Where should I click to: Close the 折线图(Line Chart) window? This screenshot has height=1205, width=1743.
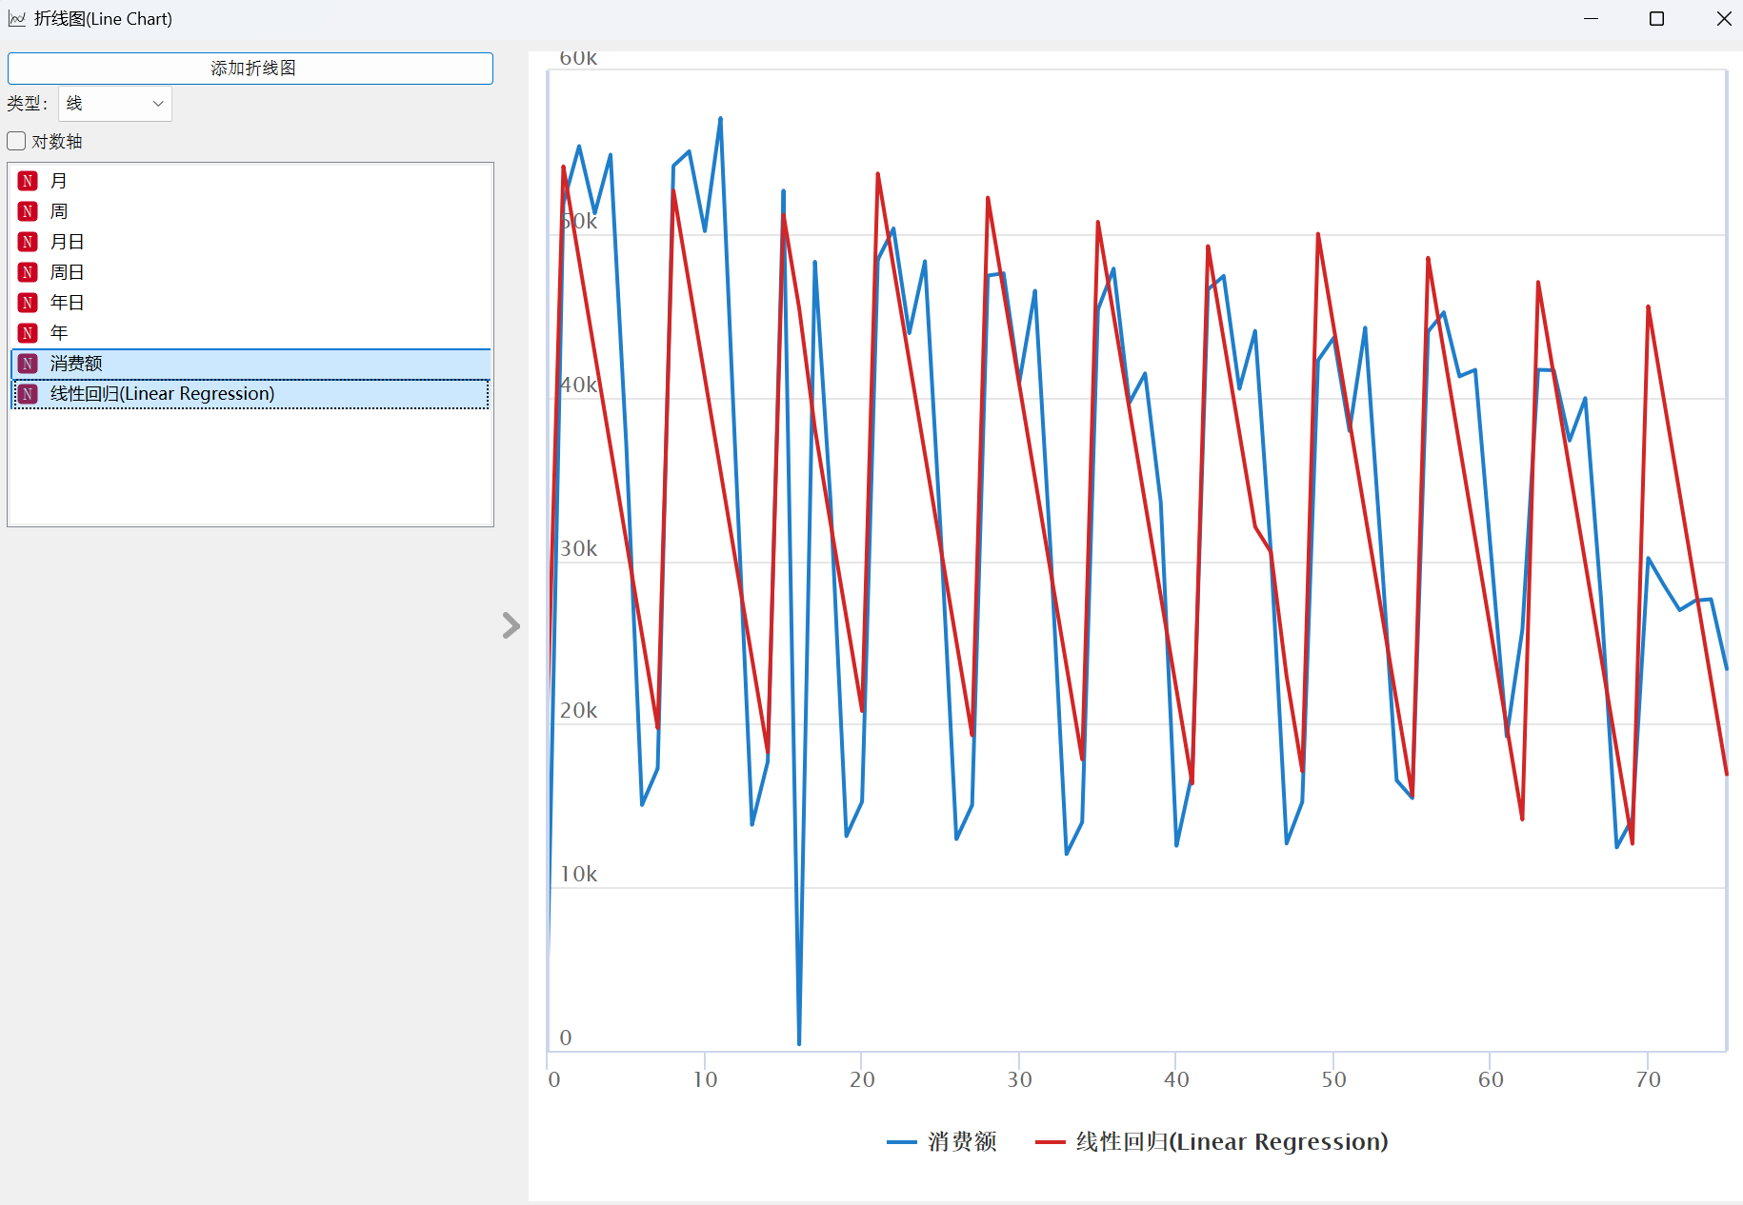coord(1723,19)
